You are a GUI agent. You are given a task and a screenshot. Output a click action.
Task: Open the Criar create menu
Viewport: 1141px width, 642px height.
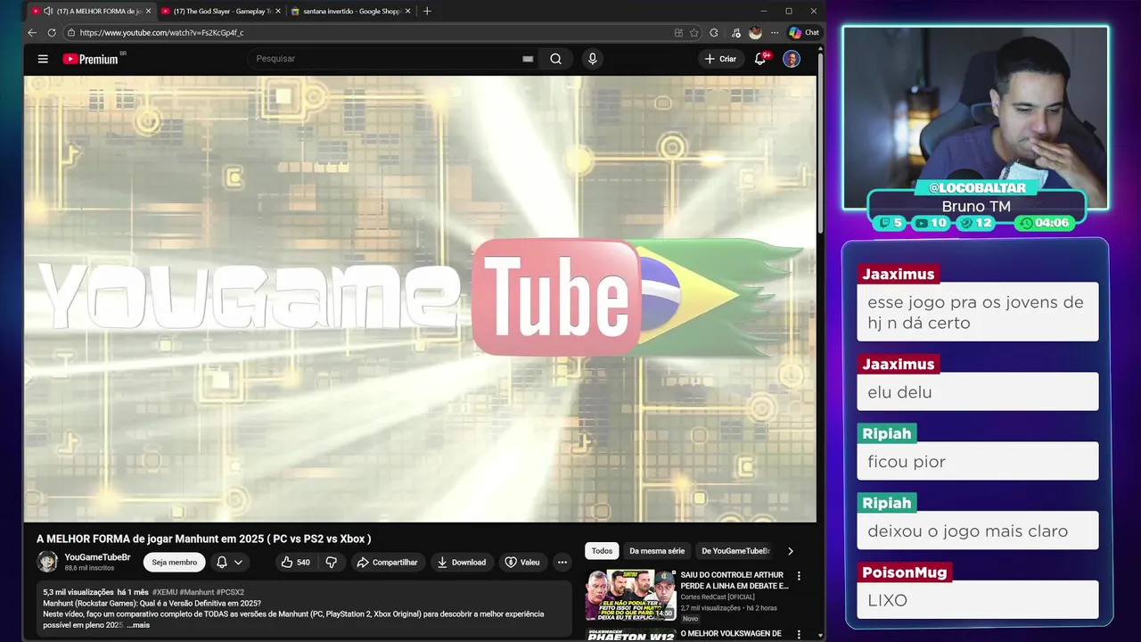[x=720, y=59]
